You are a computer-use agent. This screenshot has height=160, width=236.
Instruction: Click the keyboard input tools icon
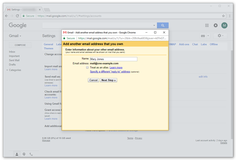pyautogui.click(x=203, y=36)
